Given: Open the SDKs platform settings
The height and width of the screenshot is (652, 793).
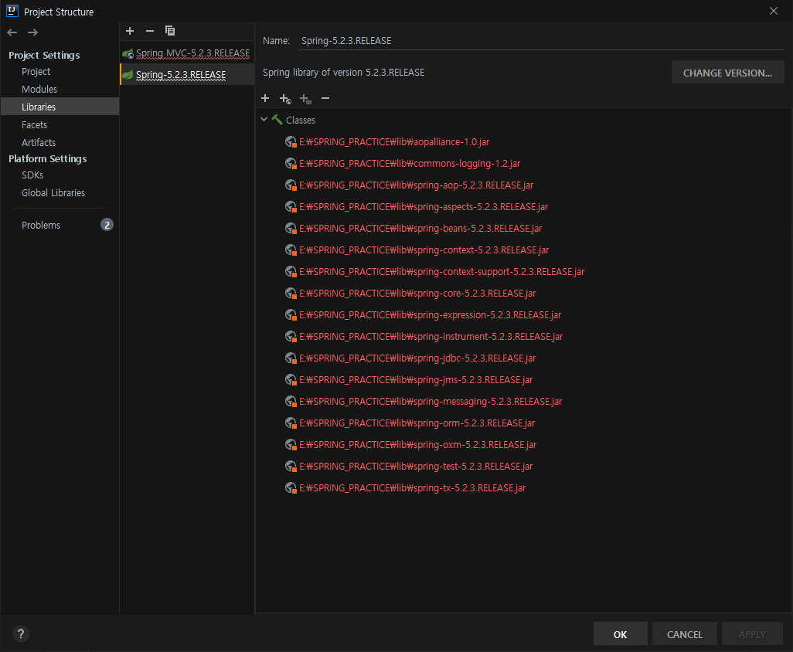Looking at the screenshot, I should click(32, 175).
